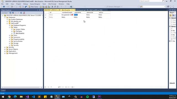Select the dbo.Usuarios table in tree

(20, 33)
